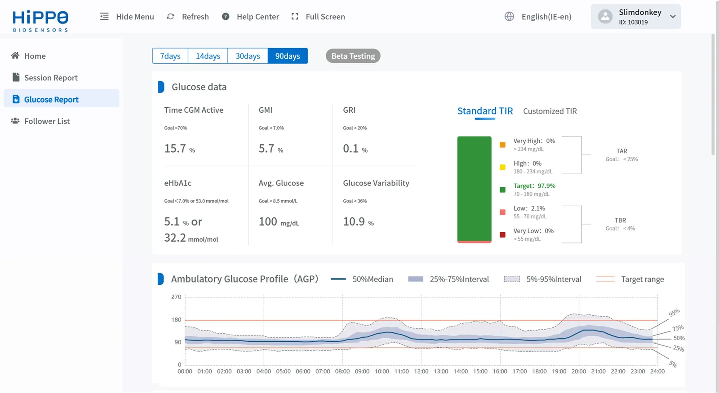Click the globe language icon
Screen dimensions: 719x393
tap(509, 17)
